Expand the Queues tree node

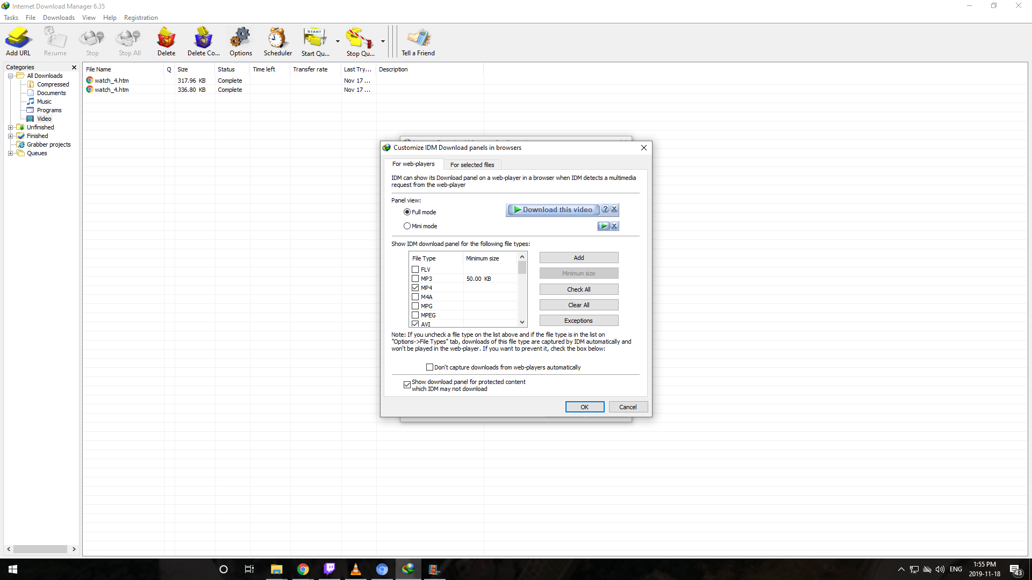point(10,153)
